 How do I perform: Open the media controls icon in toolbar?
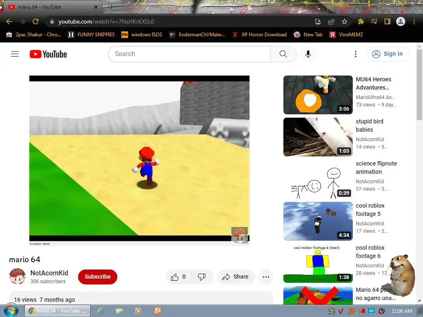pyautogui.click(x=374, y=21)
